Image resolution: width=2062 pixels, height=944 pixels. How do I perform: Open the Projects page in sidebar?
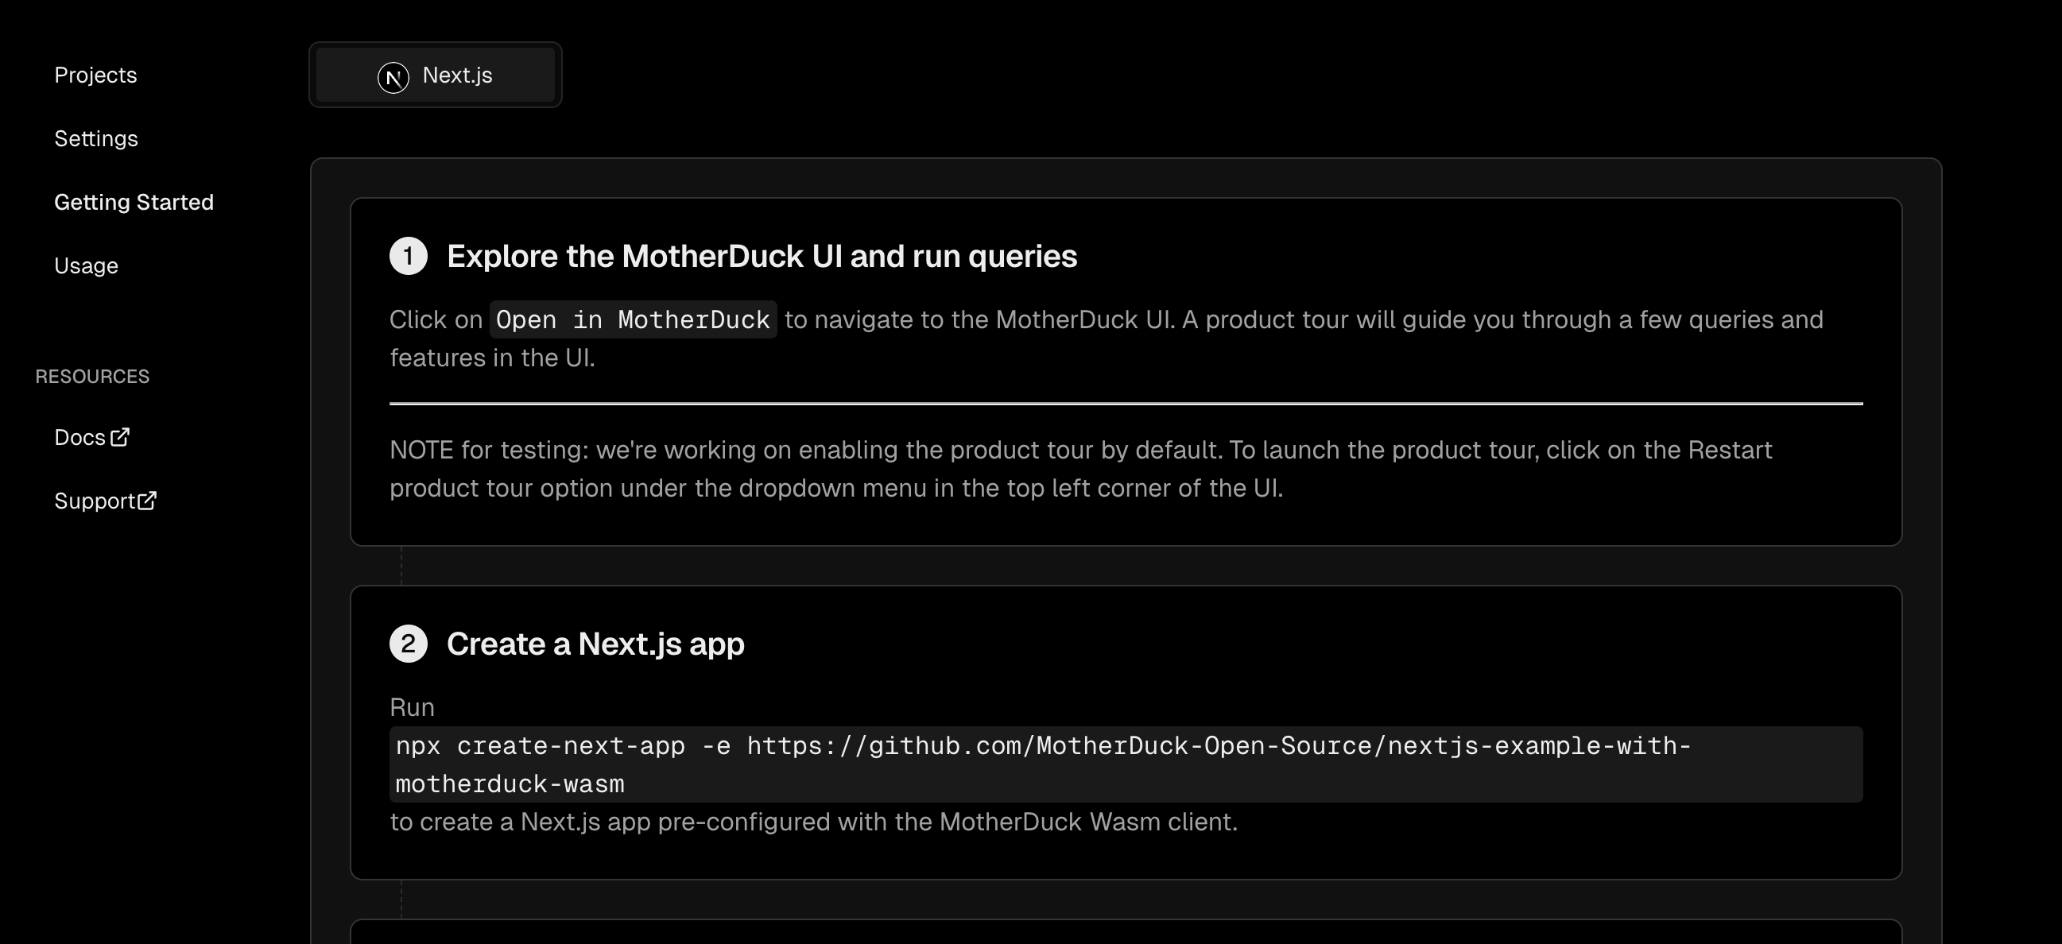tap(95, 75)
